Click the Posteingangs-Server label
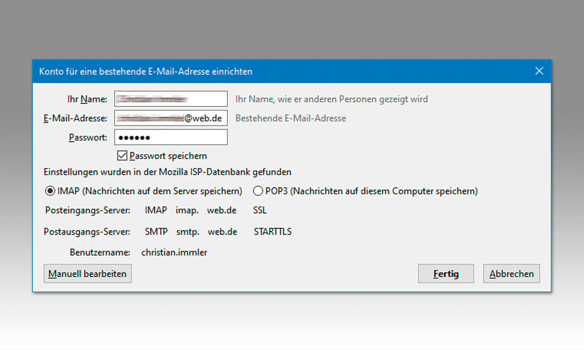 pos(88,211)
